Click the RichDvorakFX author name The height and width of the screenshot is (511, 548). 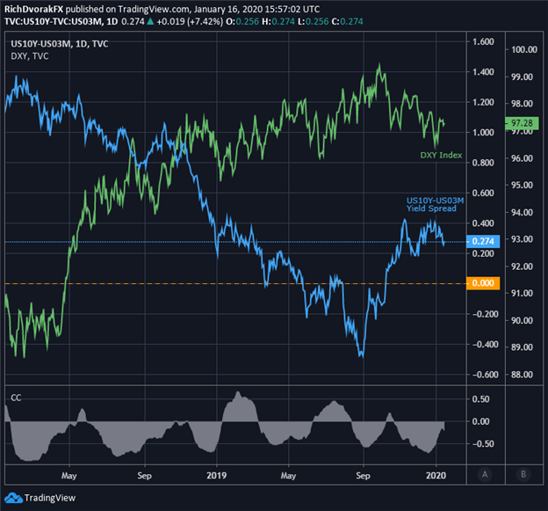(x=34, y=9)
